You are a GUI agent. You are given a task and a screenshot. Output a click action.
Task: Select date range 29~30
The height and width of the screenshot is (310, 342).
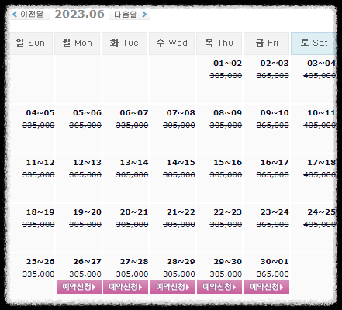coord(227,262)
